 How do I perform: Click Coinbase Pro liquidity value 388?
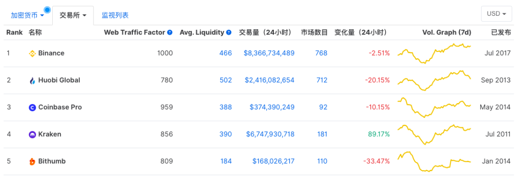point(225,107)
